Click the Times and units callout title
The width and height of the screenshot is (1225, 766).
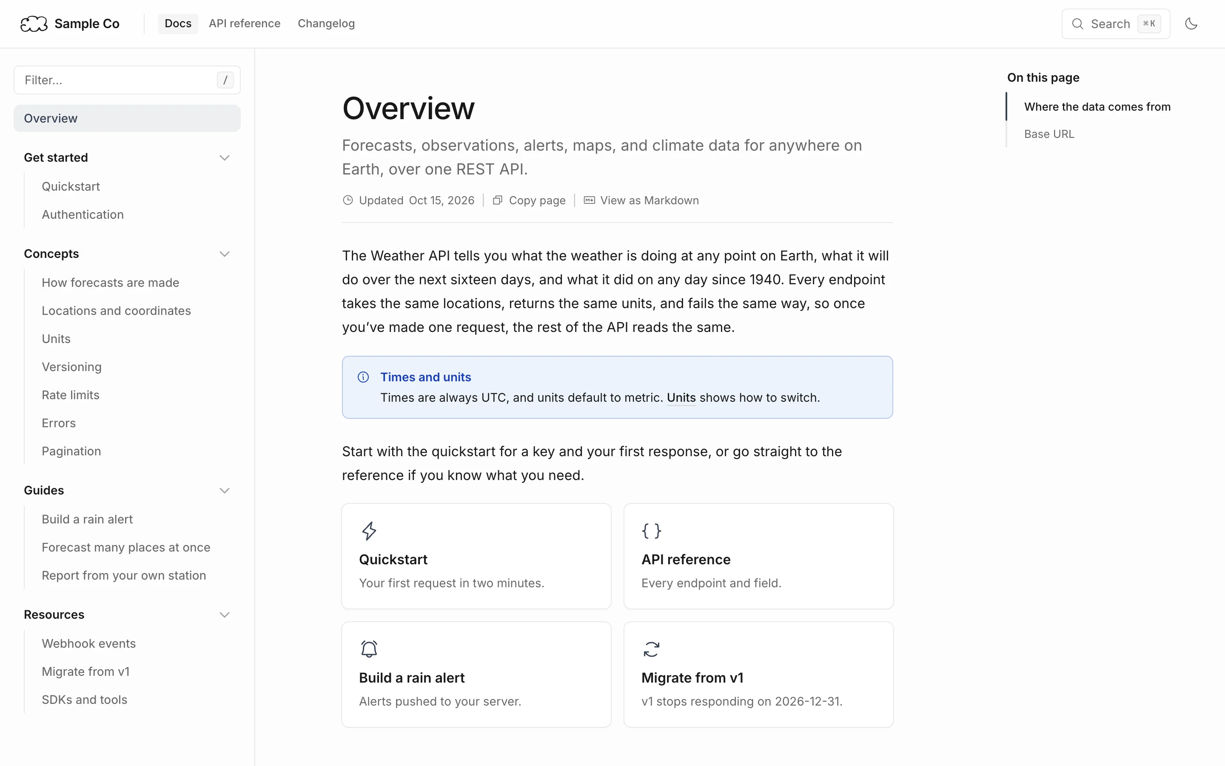[426, 377]
